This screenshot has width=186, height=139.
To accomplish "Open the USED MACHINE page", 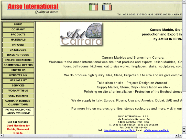I will click(18, 96).
